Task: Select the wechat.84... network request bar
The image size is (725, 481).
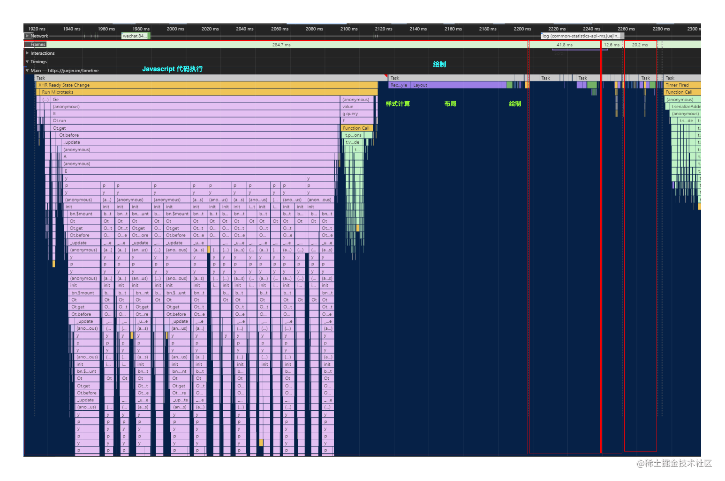Action: [x=136, y=36]
